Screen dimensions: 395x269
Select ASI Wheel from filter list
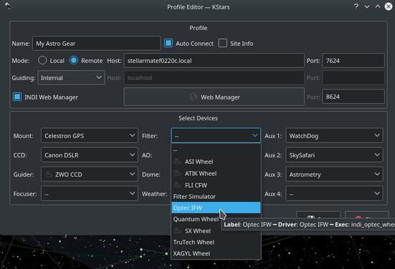coord(216,162)
